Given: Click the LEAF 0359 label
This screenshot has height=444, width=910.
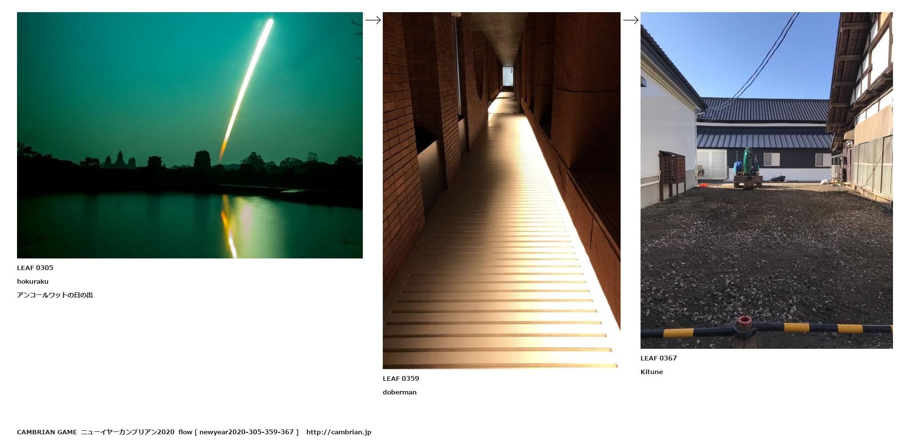Looking at the screenshot, I should coord(401,378).
